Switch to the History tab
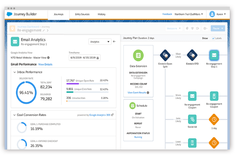246x159 pixels. (x=102, y=14)
